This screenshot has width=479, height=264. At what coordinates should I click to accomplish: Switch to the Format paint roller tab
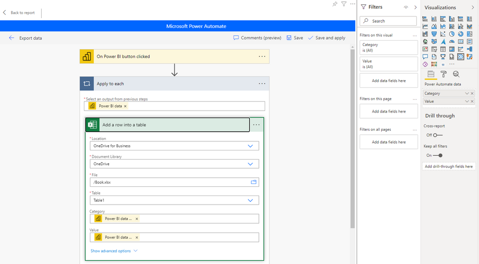444,74
